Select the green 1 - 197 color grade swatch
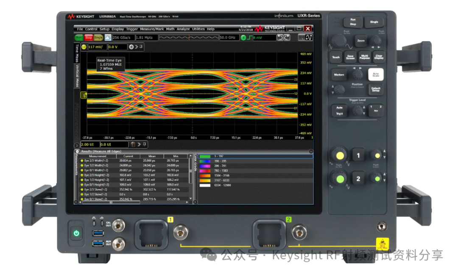458x273 pixels. (205, 156)
